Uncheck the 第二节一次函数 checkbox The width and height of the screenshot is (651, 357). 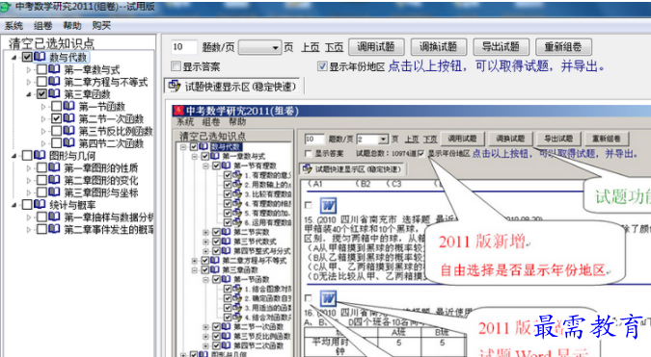(x=57, y=119)
